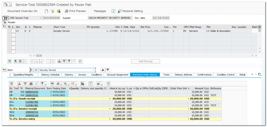Click the refresh icon in history toolbar

tap(108, 84)
